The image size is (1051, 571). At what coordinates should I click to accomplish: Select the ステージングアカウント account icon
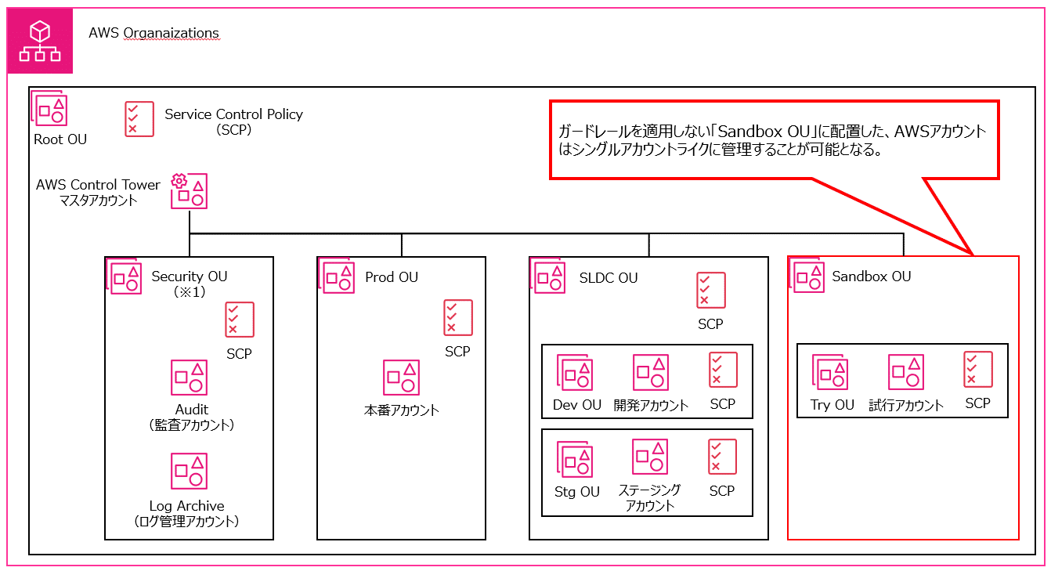coord(651,457)
